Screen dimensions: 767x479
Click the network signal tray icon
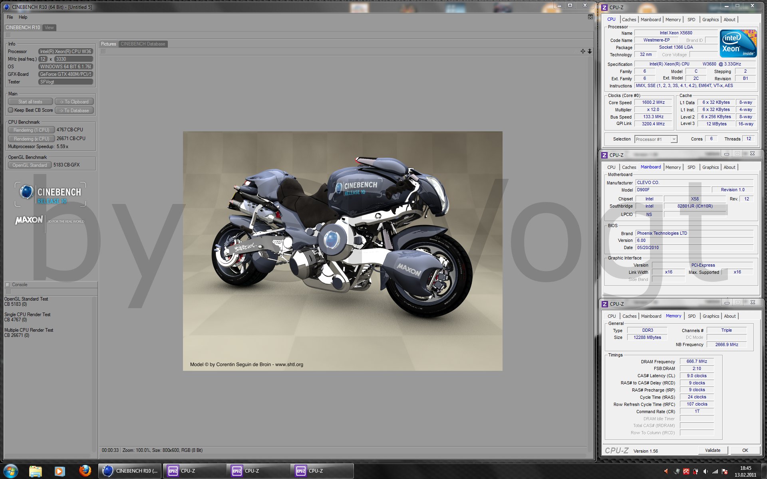point(715,471)
